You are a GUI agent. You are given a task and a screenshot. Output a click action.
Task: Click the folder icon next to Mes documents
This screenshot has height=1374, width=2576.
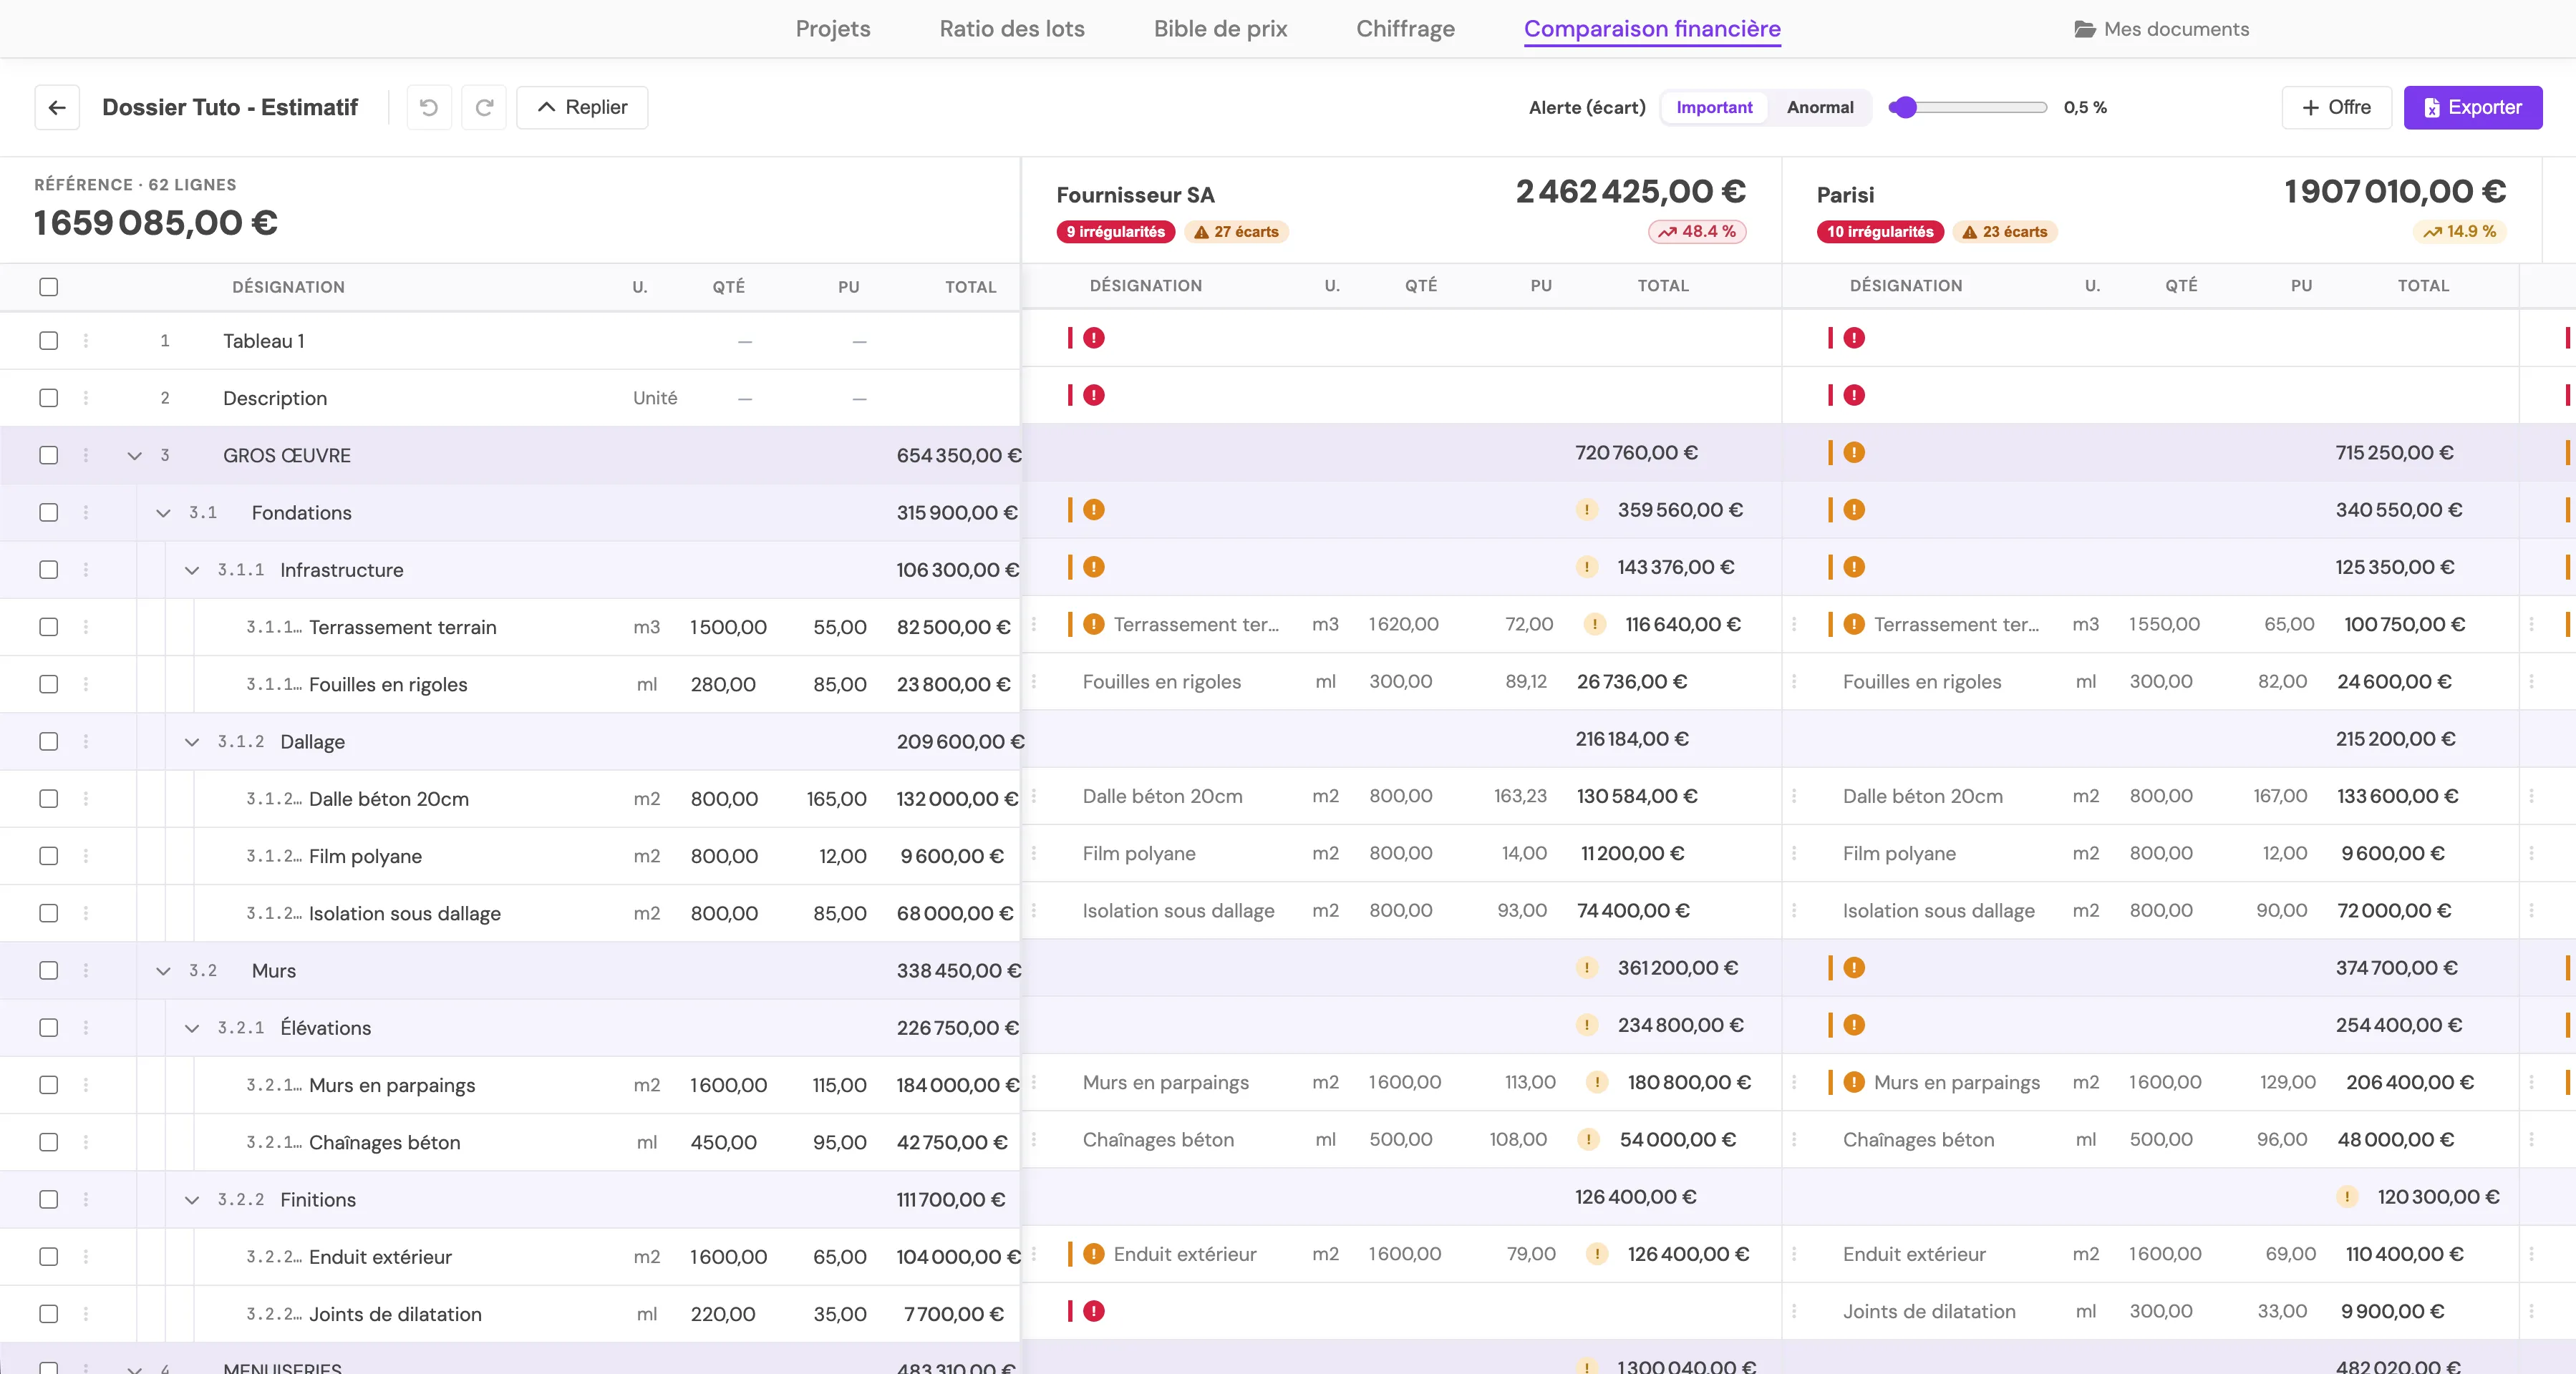(2085, 29)
